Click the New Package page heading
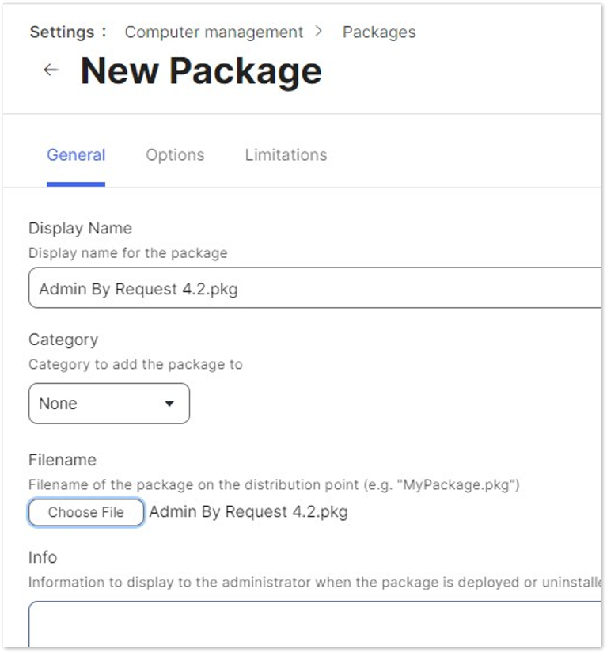607x653 pixels. click(x=201, y=70)
